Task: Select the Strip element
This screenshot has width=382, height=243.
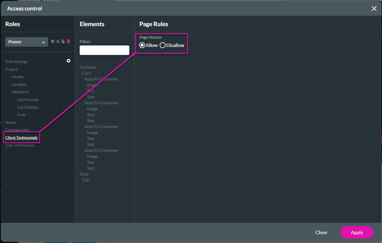Action: 84,174
